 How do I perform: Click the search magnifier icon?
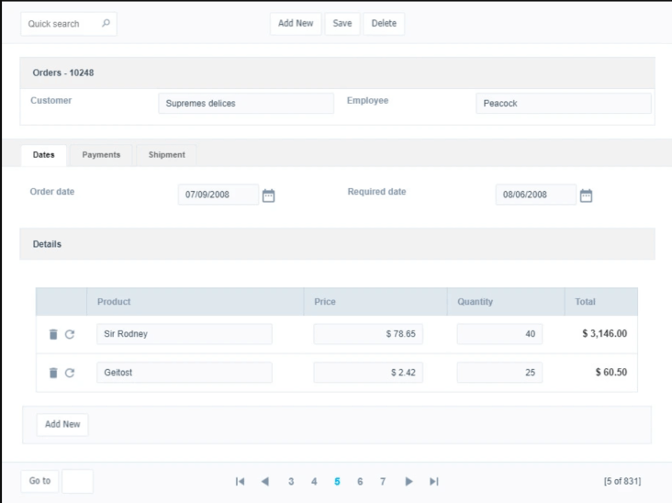click(x=106, y=24)
